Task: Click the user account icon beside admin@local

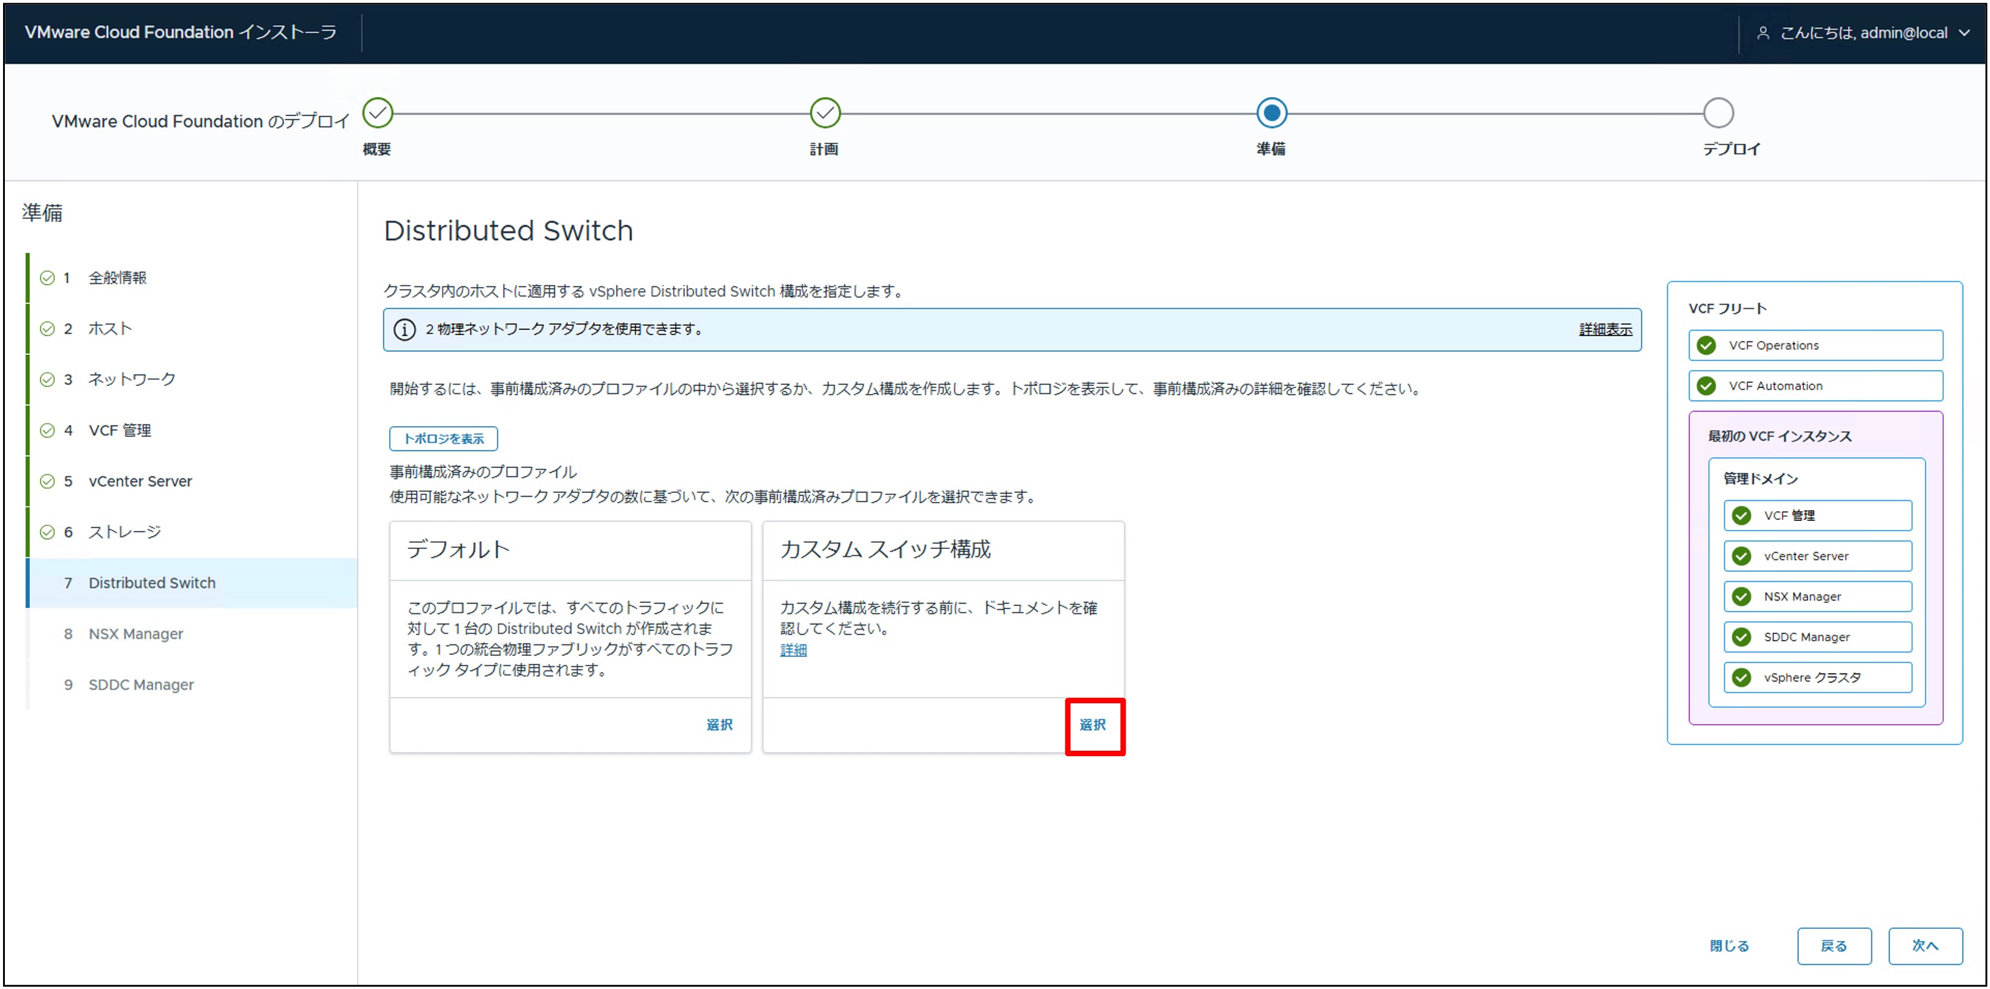Action: [1764, 32]
